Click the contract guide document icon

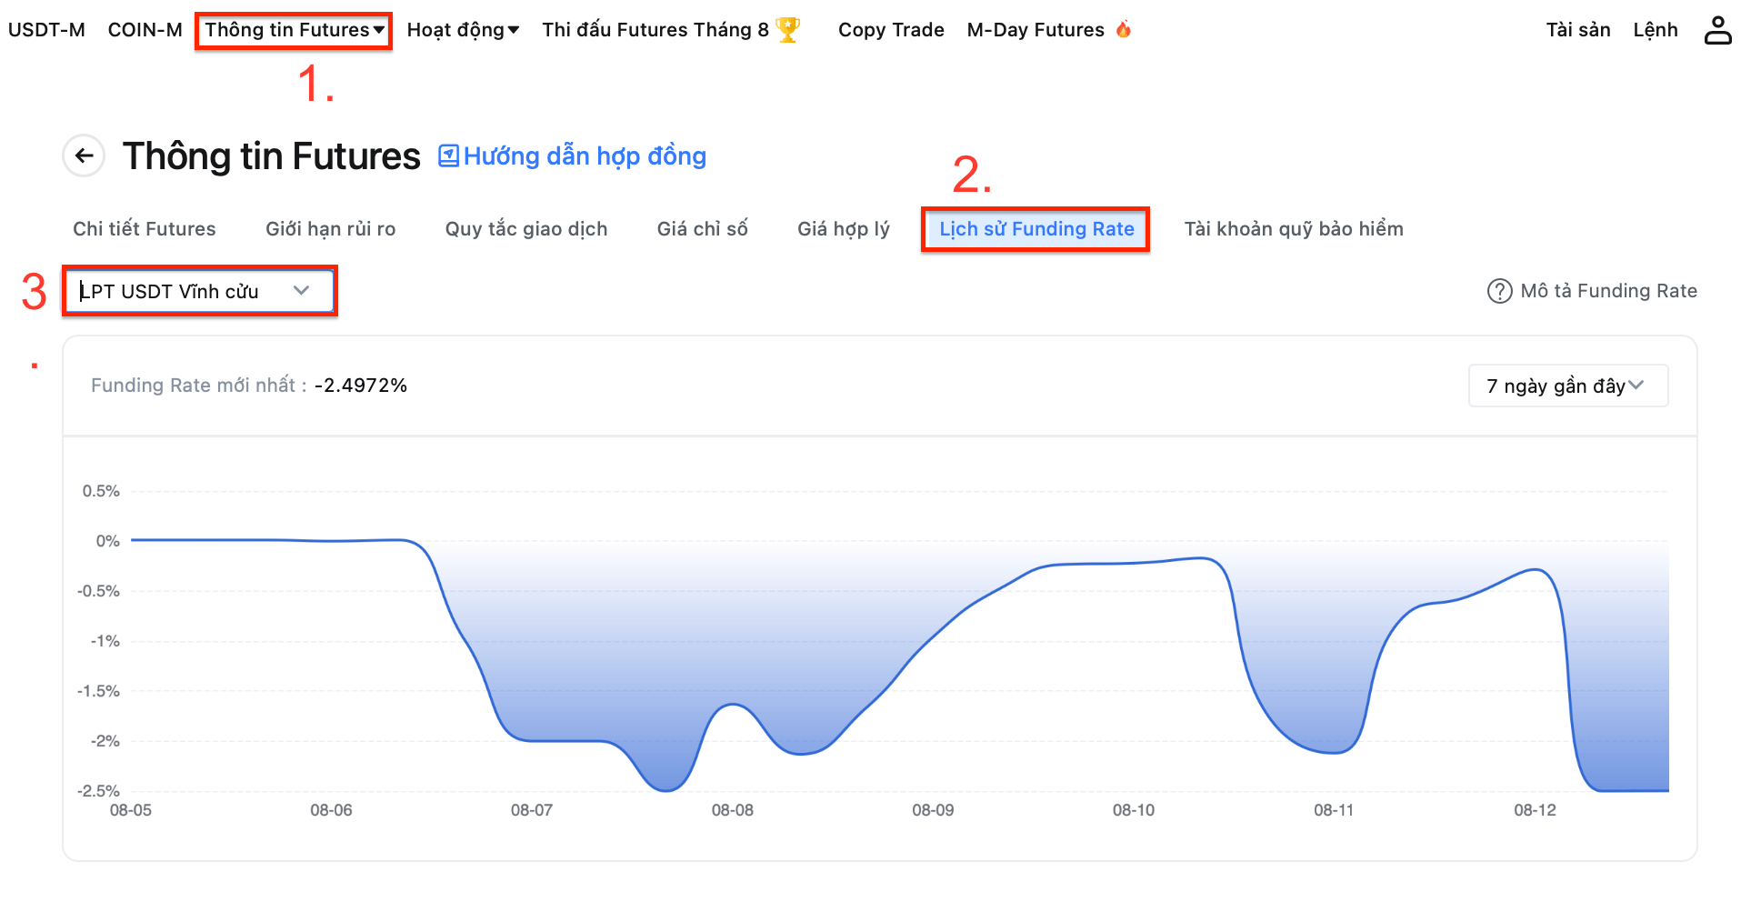coord(448,155)
